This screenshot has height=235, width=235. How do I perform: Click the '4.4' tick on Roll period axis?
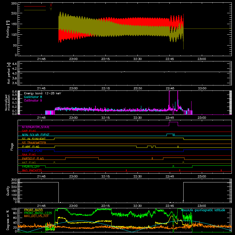[14, 64]
